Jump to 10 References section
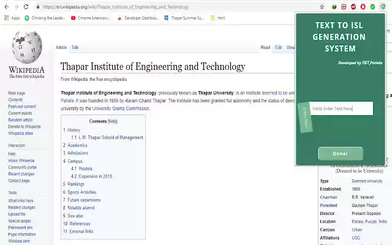The image size is (392, 245). [77, 224]
